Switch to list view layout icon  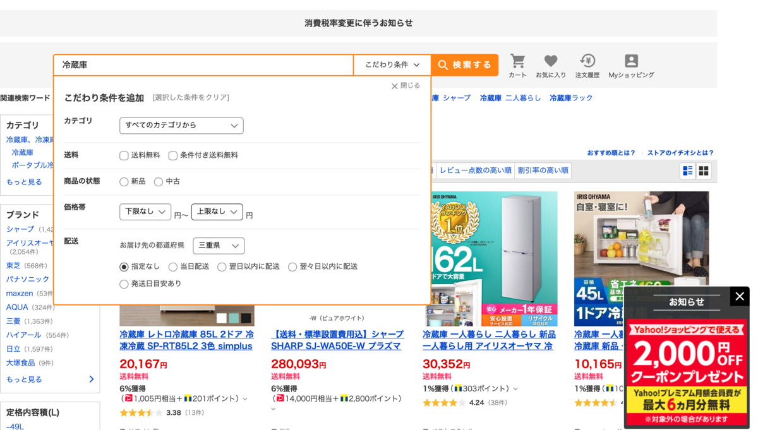click(688, 170)
